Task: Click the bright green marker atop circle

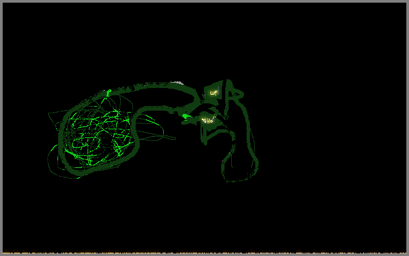Action: pos(108,93)
